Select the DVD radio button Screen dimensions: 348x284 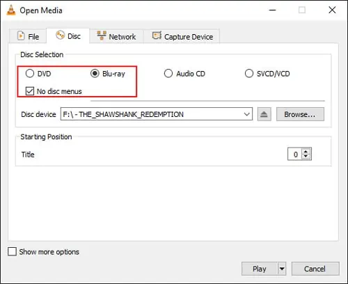30,74
